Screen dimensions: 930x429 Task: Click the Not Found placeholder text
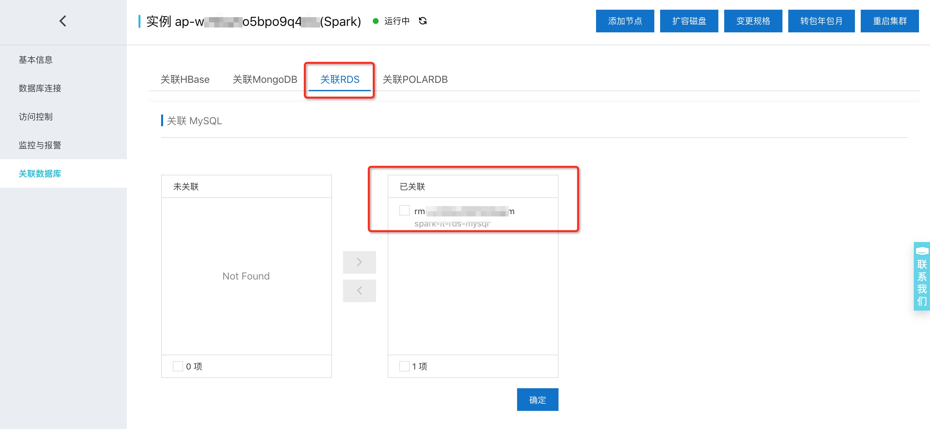(x=246, y=276)
